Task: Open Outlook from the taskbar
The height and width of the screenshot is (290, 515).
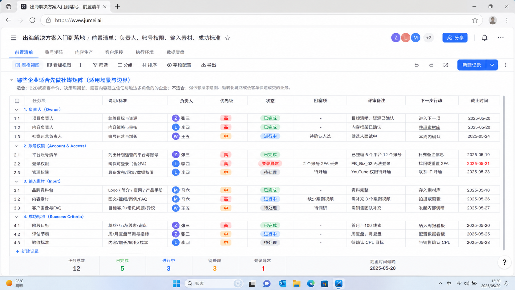Action: pos(282,284)
